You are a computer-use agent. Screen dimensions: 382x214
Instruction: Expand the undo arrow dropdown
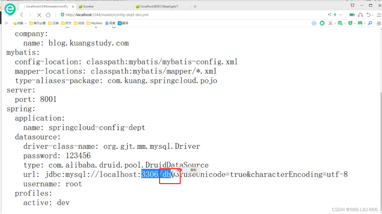coord(373,15)
